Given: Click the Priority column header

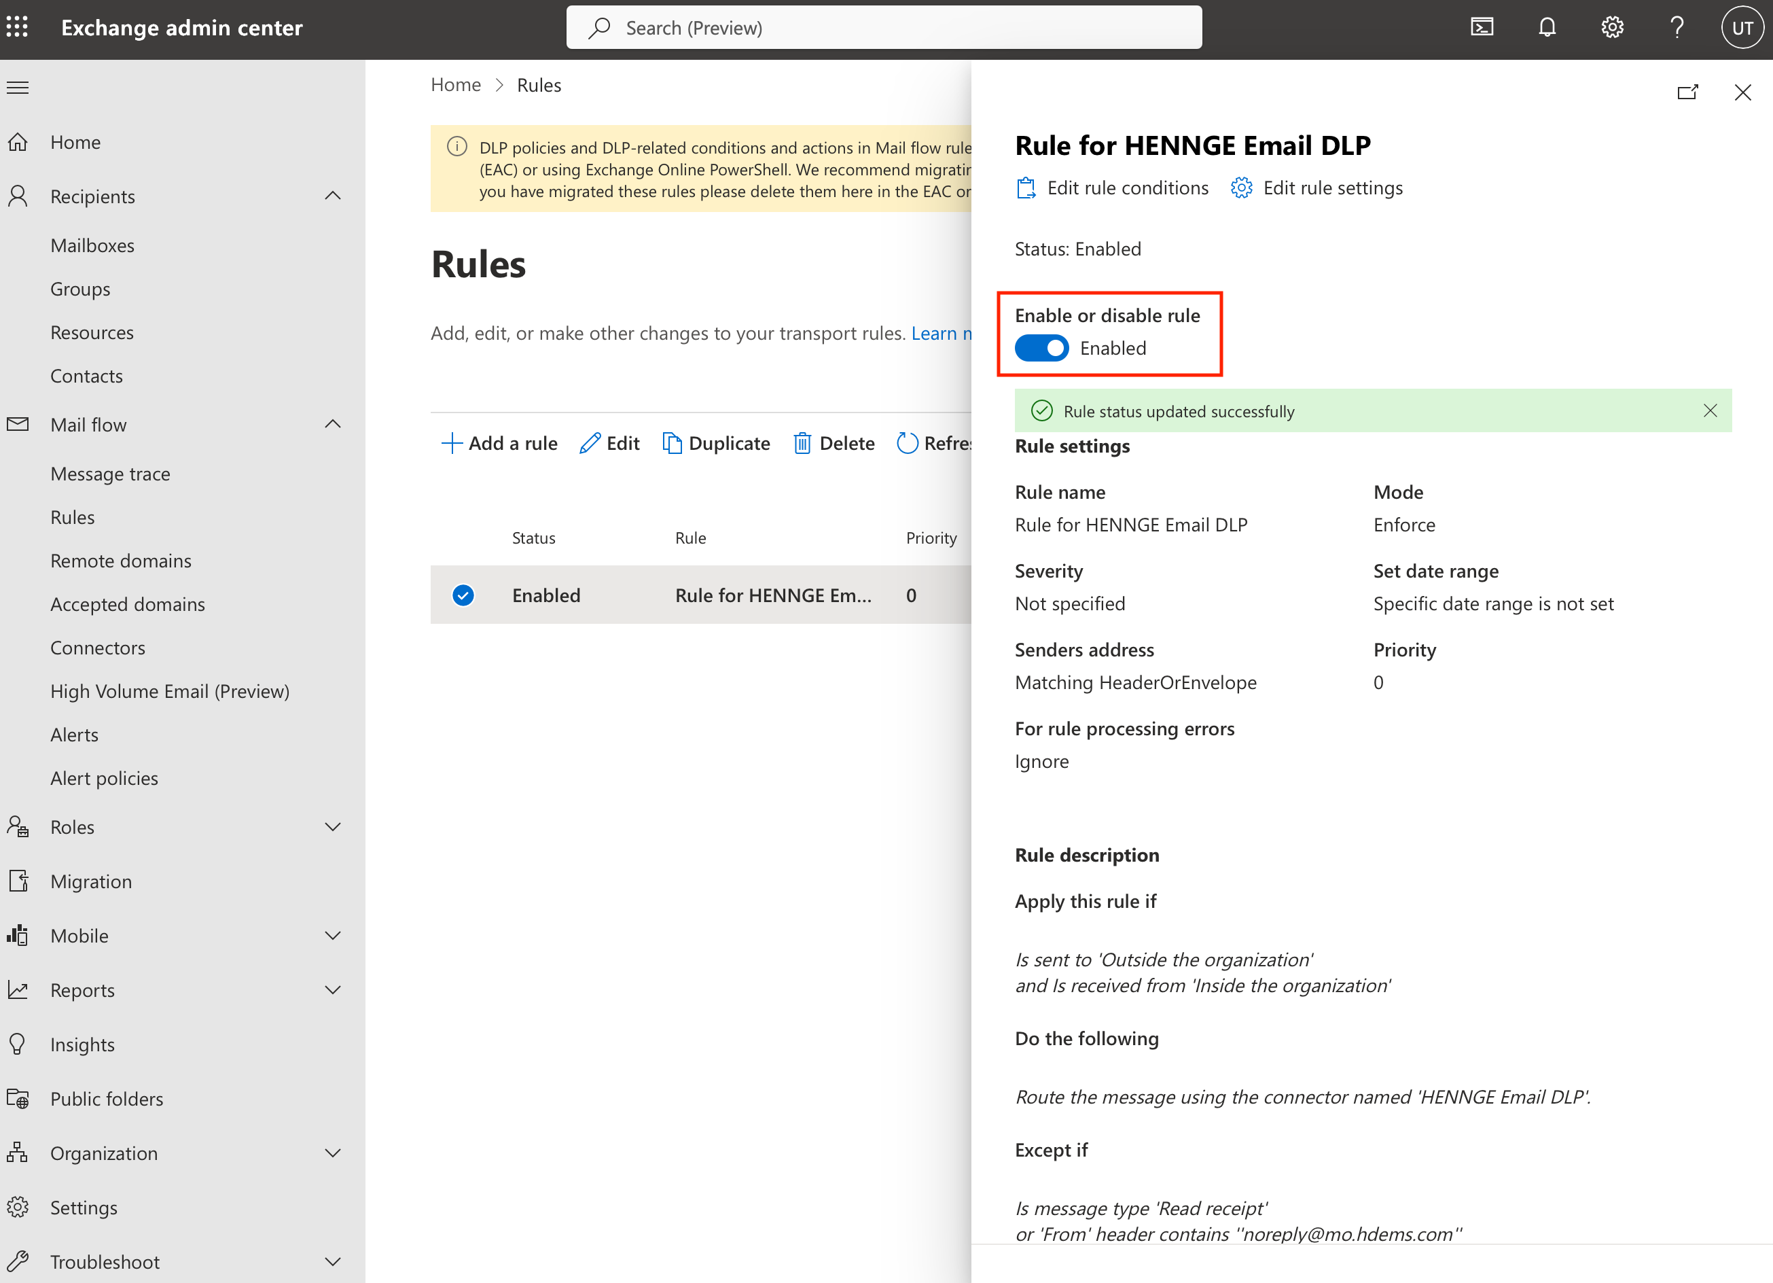Looking at the screenshot, I should click(931, 538).
